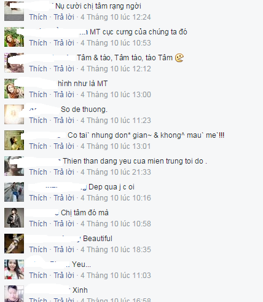This screenshot has width=263, height=302.
Task: Reply to the 'Chị tâm đó mà' comment
Action: pos(64,224)
